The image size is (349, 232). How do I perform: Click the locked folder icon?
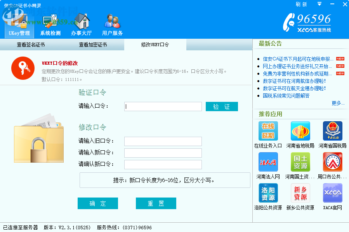click(39, 139)
